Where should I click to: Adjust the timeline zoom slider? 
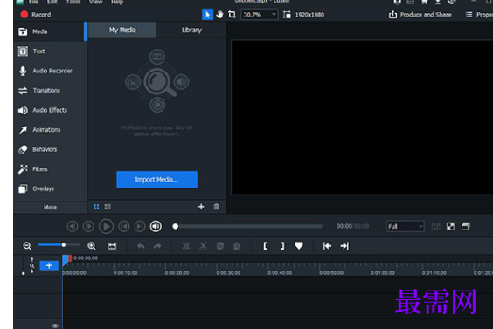(59, 245)
